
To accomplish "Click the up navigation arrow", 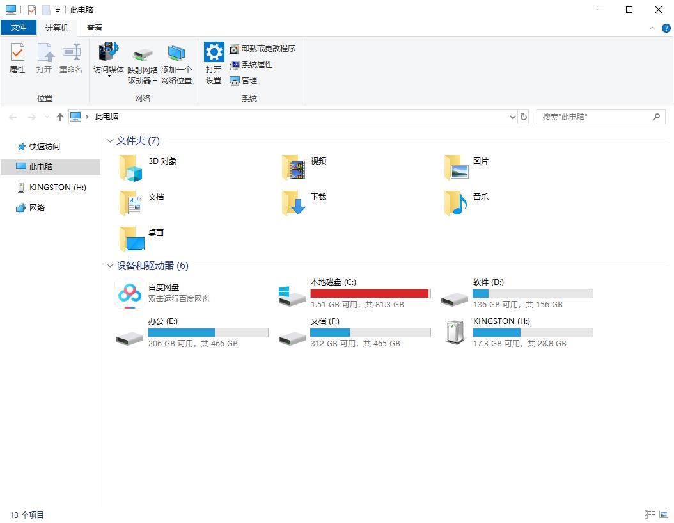I will (59, 117).
